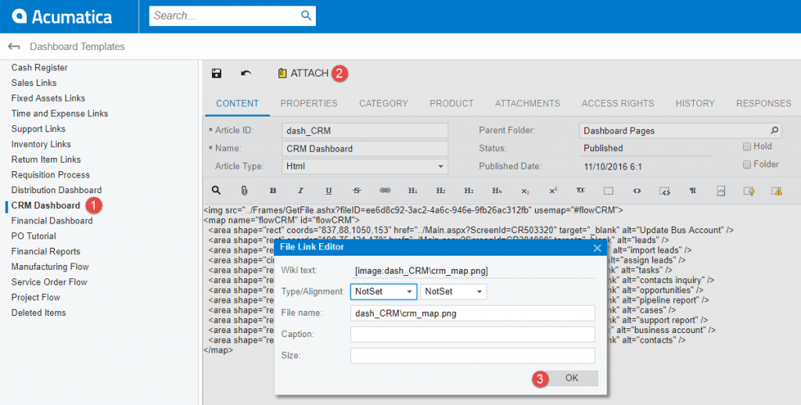This screenshot has height=405, width=801.
Task: Click the Article ID field
Action: (x=365, y=131)
